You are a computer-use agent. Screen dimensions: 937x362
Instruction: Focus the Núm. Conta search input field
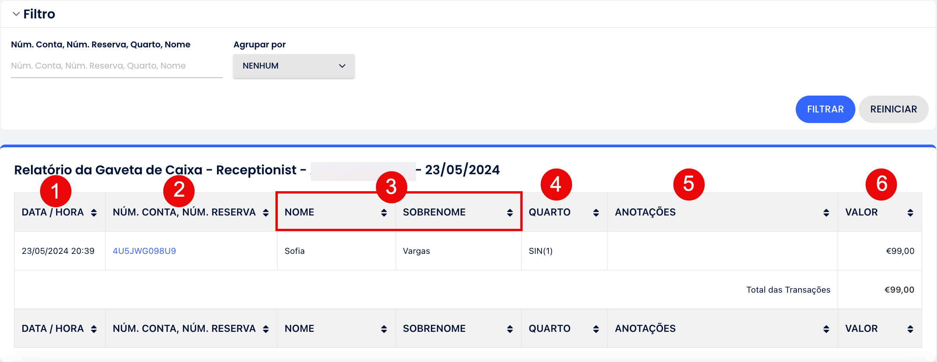pos(117,66)
